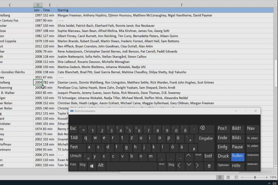Select the cell starting with Ben Affleck, Bryan Cranston
The height and width of the screenshot is (185, 278).
click(165, 46)
